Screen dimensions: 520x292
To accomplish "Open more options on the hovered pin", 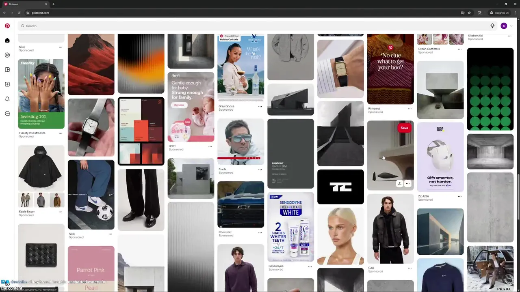I will pos(407,184).
